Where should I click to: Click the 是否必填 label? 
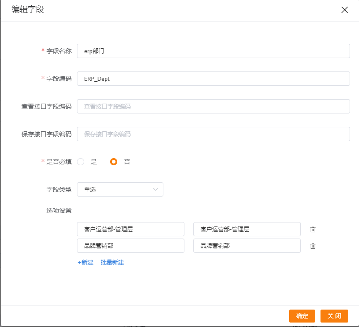click(59, 162)
